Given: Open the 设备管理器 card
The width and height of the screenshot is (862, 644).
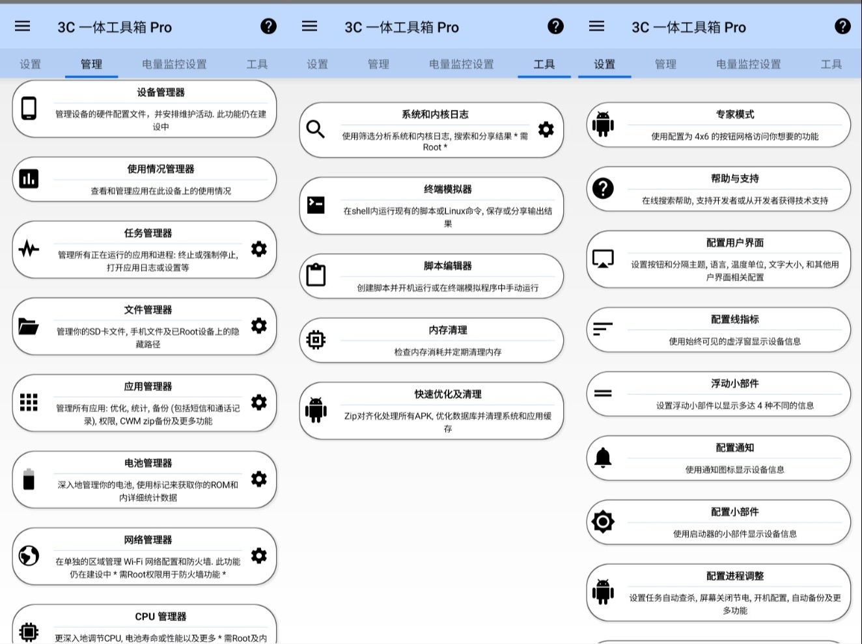Looking at the screenshot, I should 145,109.
